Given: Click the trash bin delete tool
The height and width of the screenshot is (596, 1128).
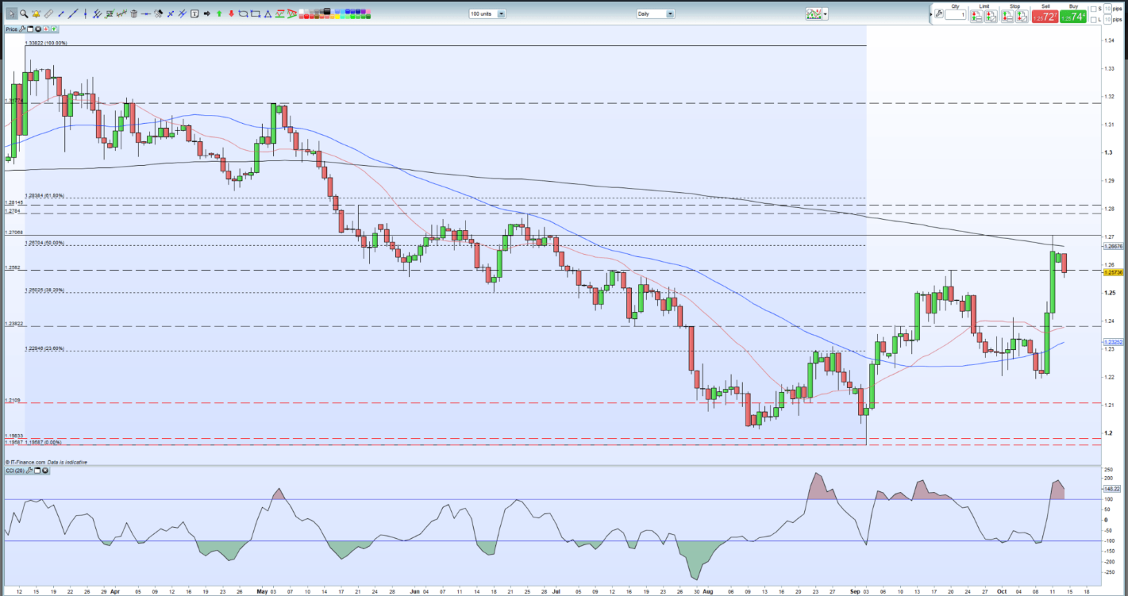Looking at the screenshot, I should (x=133, y=13).
